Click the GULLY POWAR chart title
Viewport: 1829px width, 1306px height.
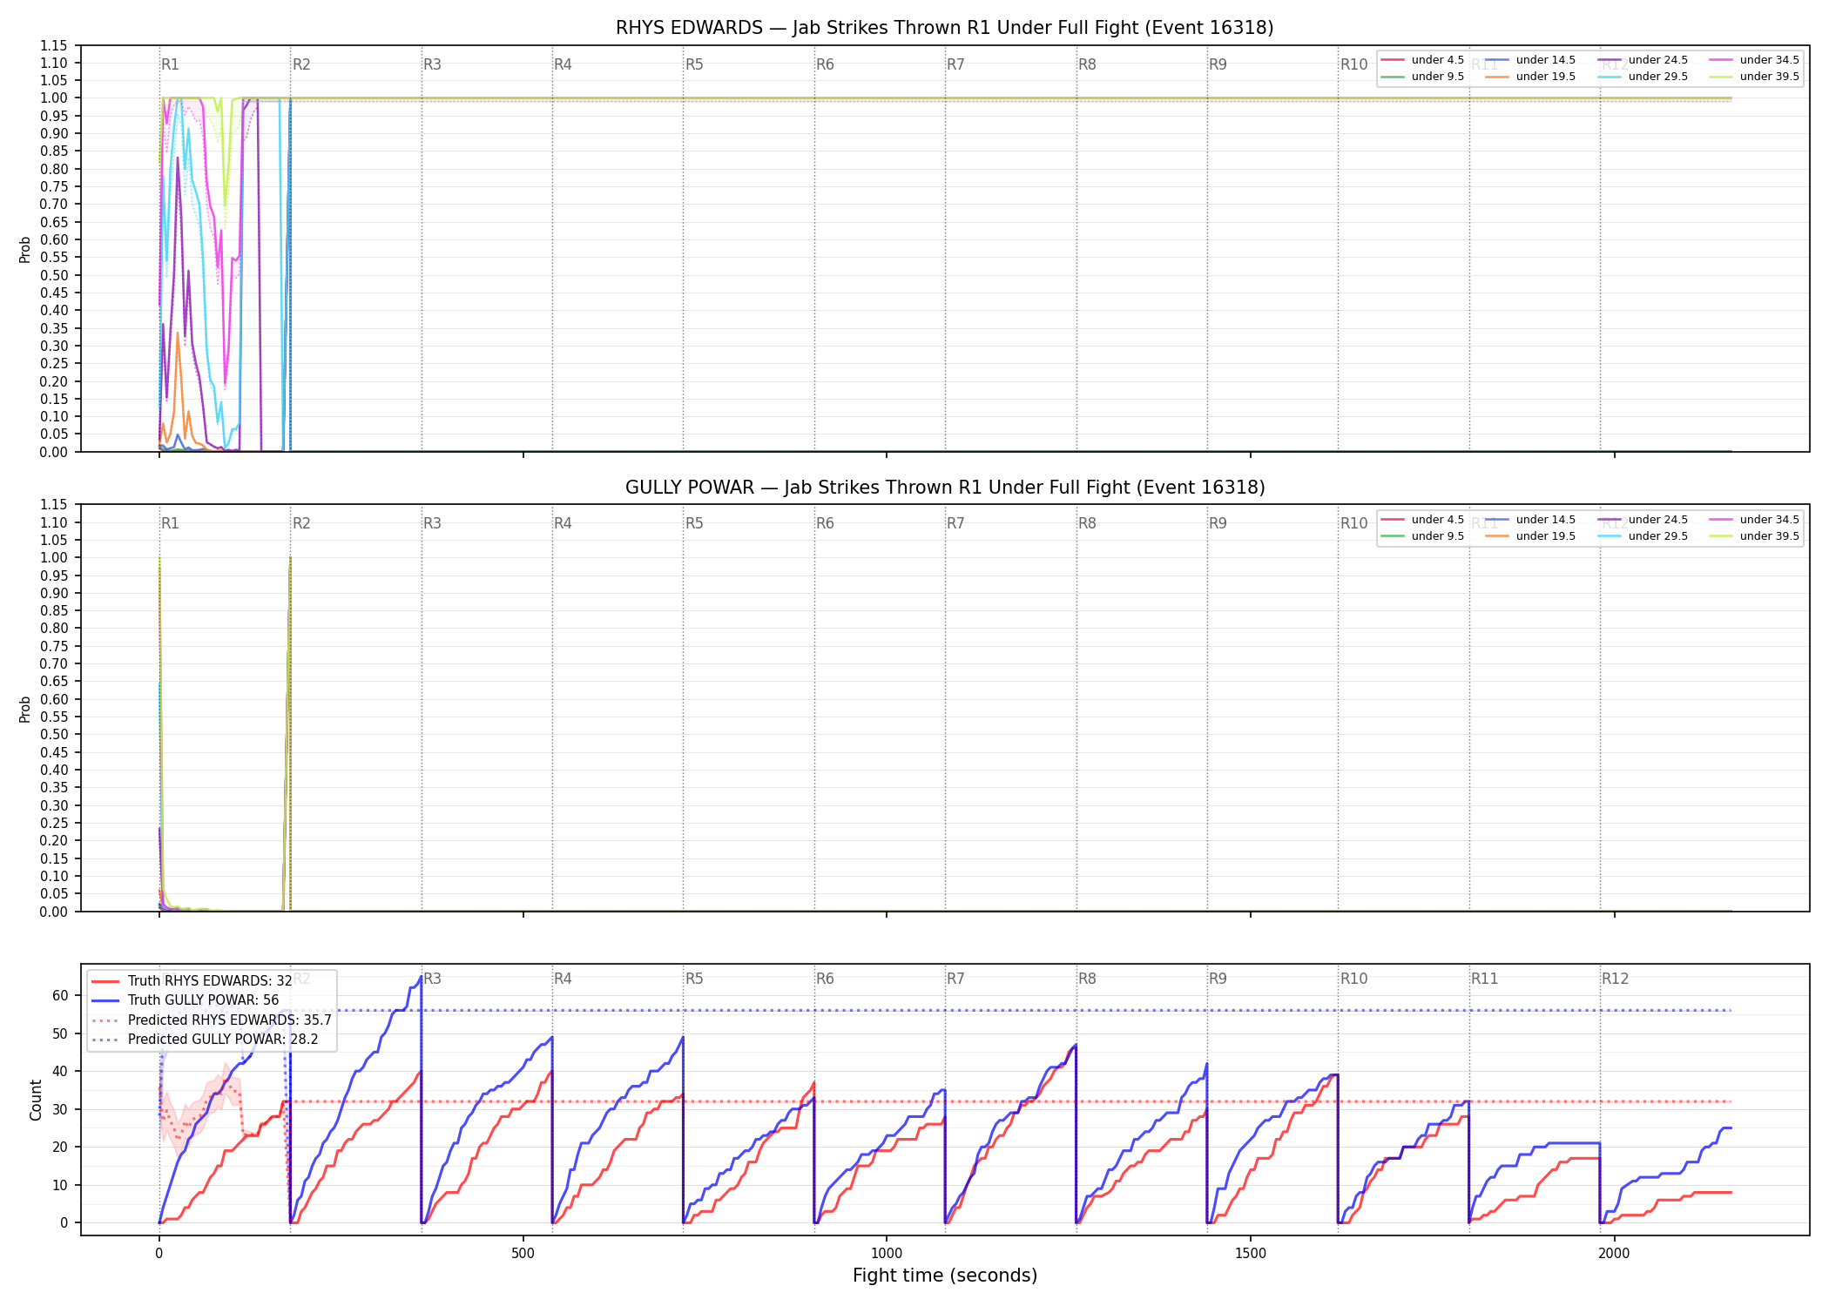coord(945,488)
